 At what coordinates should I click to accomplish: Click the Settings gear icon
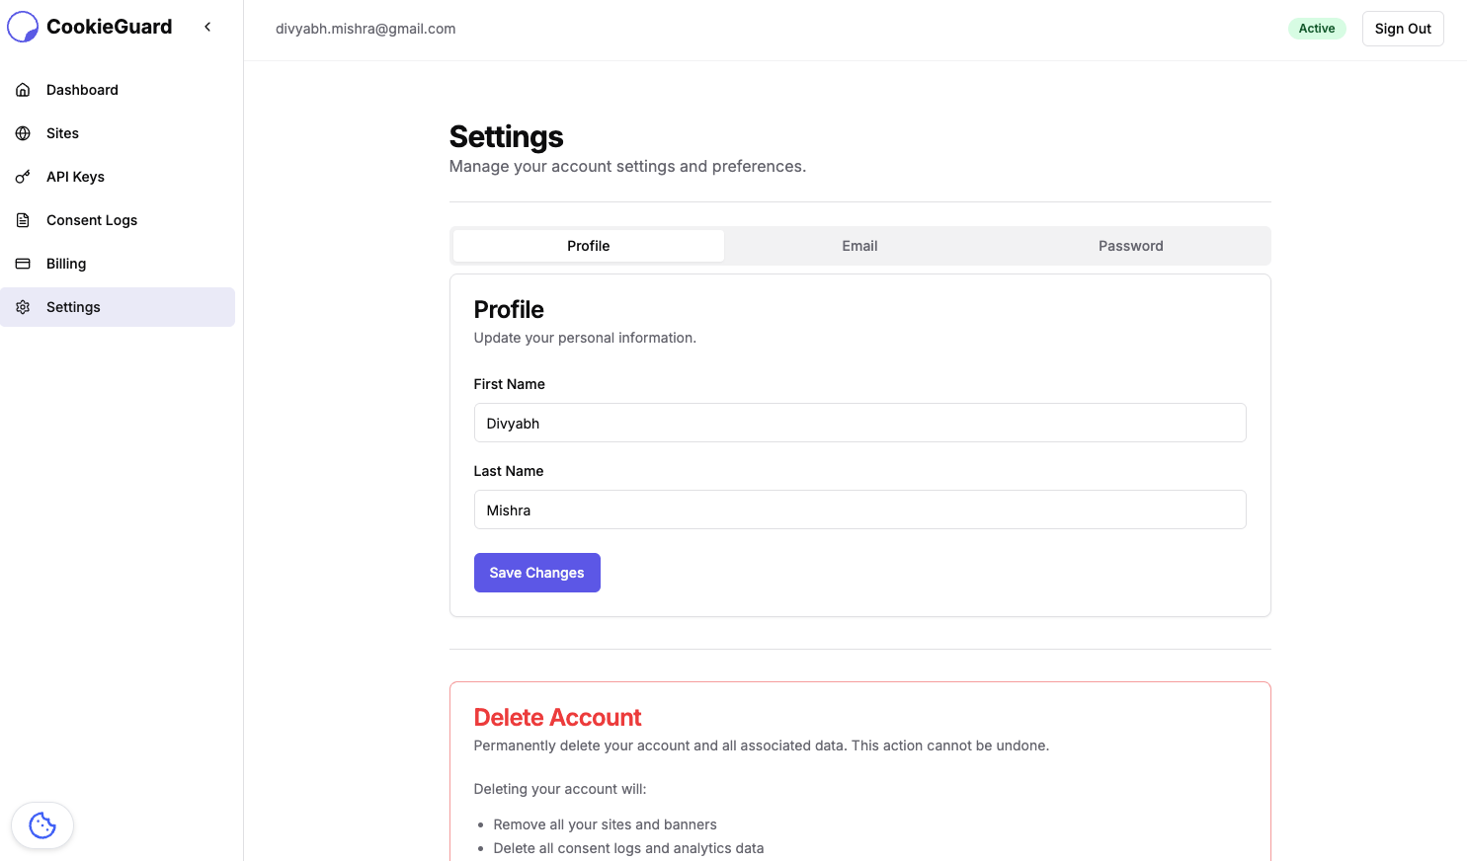pyautogui.click(x=23, y=306)
